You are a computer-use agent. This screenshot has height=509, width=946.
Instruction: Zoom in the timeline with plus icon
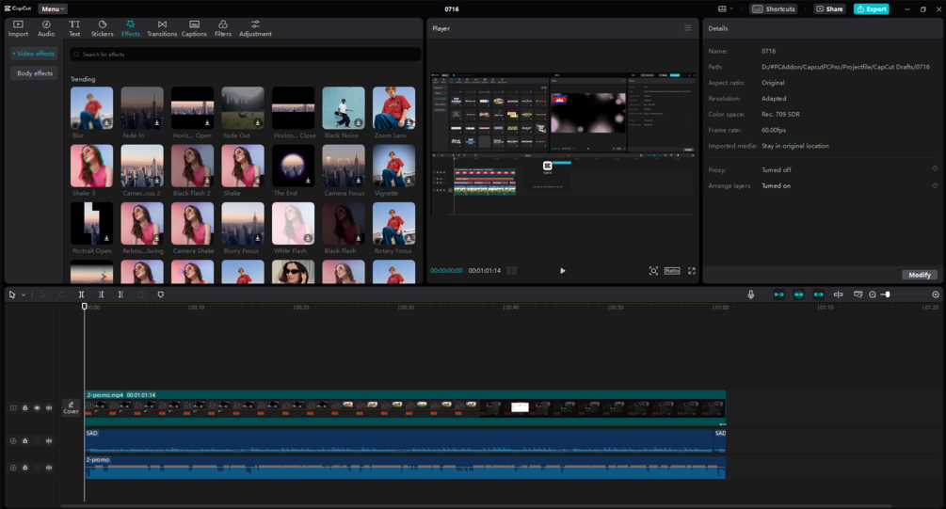[x=936, y=294]
